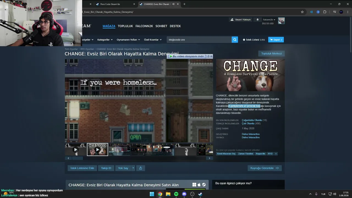Screen dimensions: 352x198
Task: Click the help icon on download bar
Action: (x=208, y=56)
